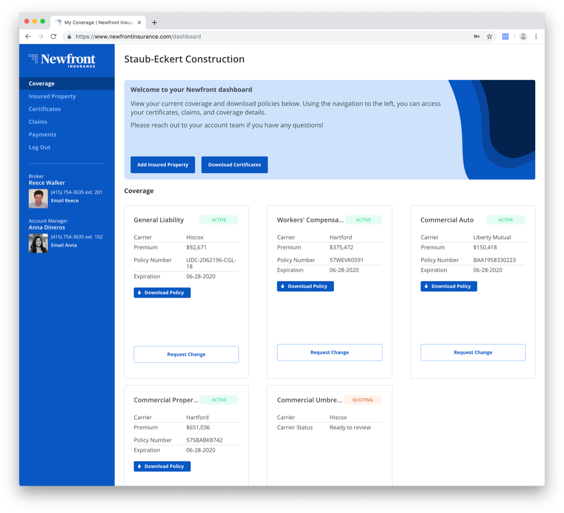Click Commercial Auto ACTIVE status badge
Screen dimensions: 564x513
pos(506,220)
